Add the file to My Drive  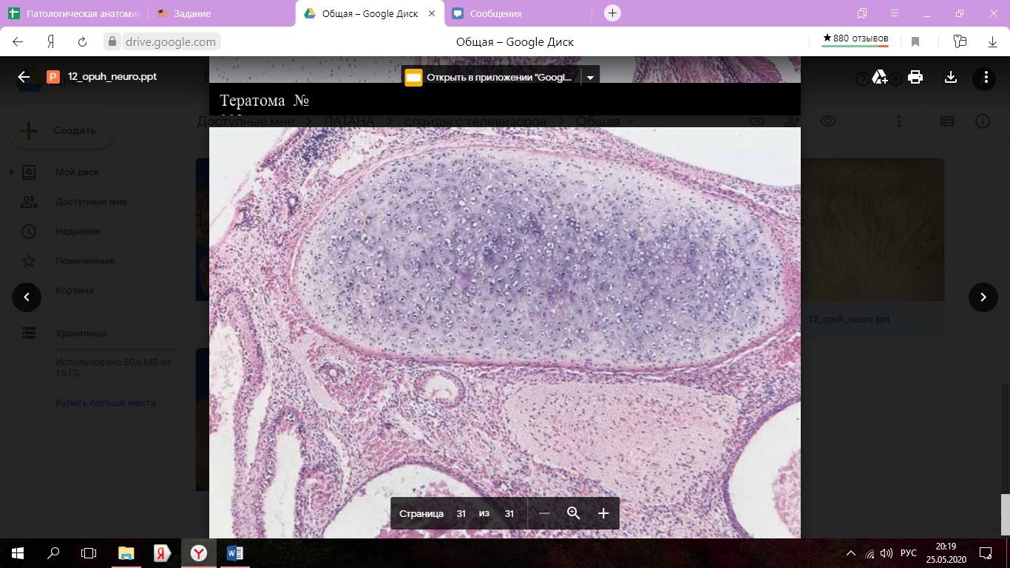pos(880,77)
